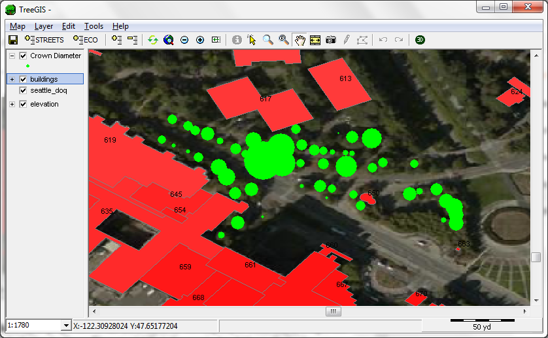Click small red building labeled 650
Screen dimensions: 548x338
pyautogui.click(x=368, y=199)
